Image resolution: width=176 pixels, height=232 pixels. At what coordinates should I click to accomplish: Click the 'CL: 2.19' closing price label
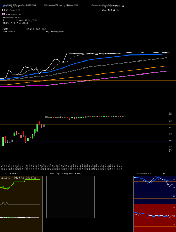click(64, 6)
